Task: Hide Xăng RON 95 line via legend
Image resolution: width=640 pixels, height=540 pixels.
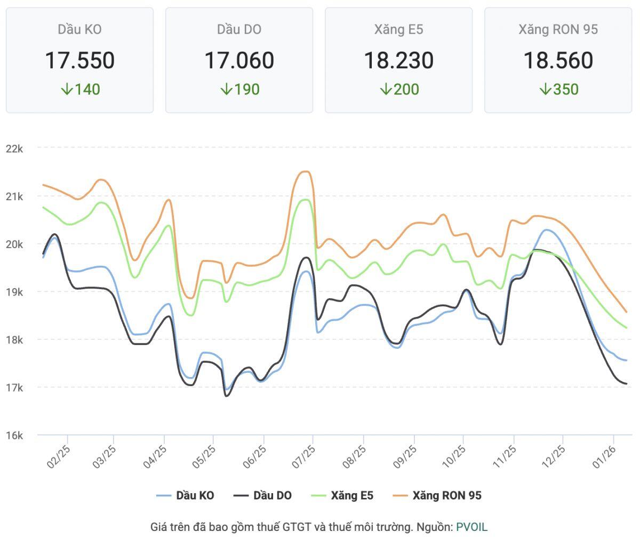Action: point(437,496)
